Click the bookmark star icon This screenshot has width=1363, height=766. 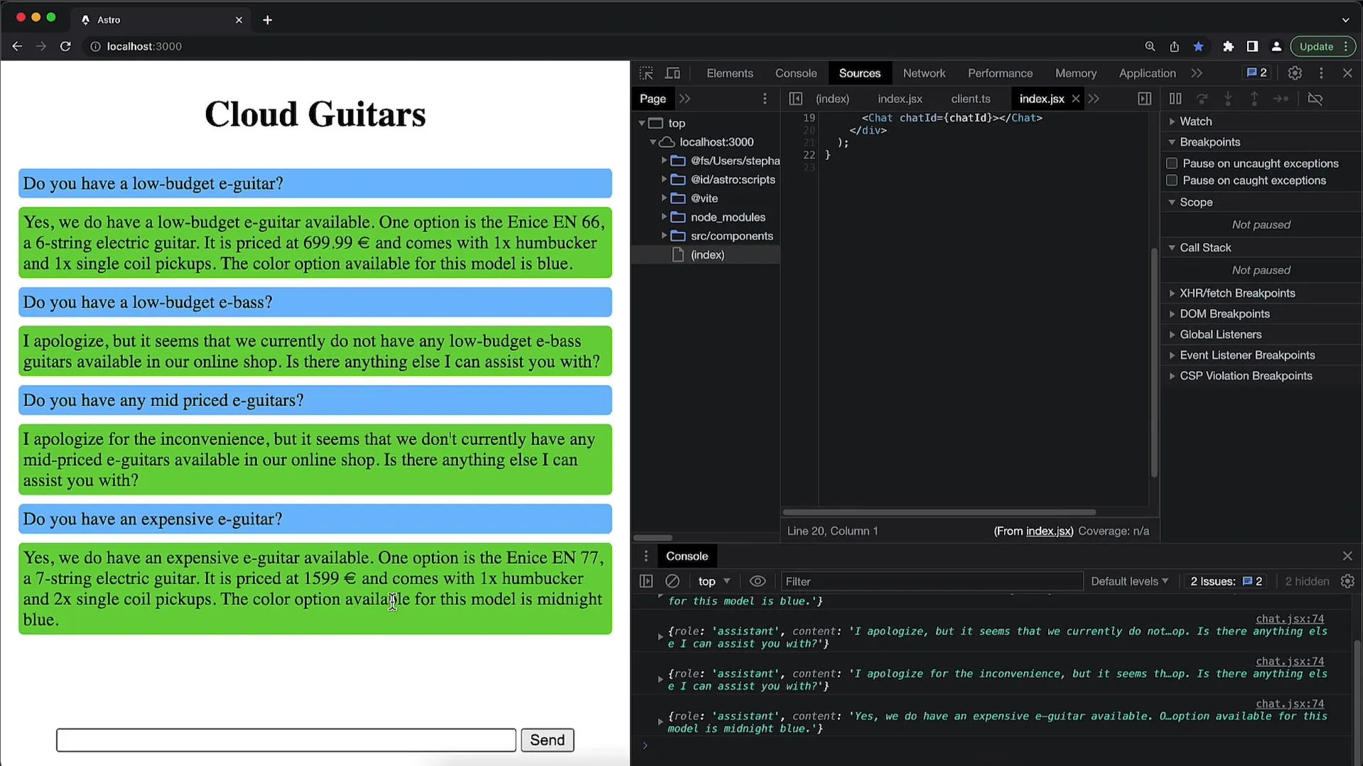pos(1199,46)
